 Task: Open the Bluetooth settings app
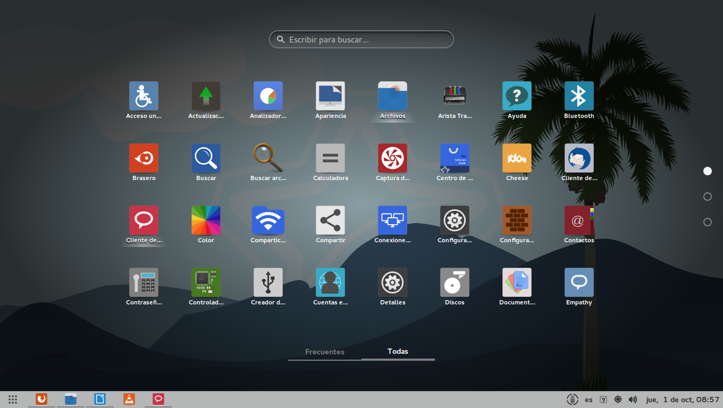(579, 96)
